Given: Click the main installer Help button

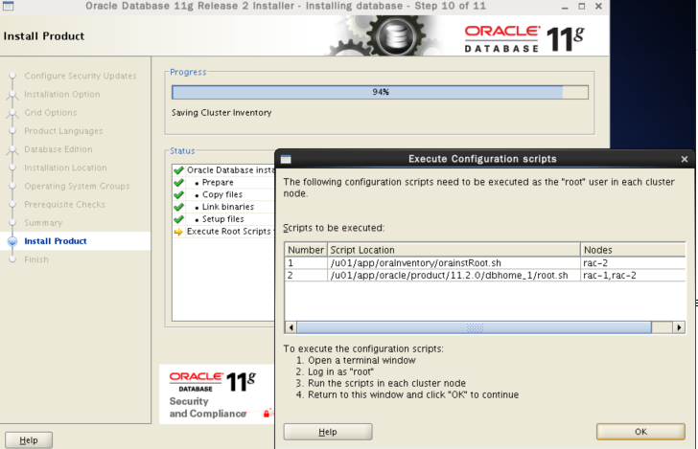Looking at the screenshot, I should [x=29, y=439].
